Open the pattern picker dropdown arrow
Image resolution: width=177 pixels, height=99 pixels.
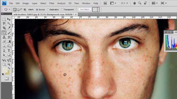click(98, 10)
